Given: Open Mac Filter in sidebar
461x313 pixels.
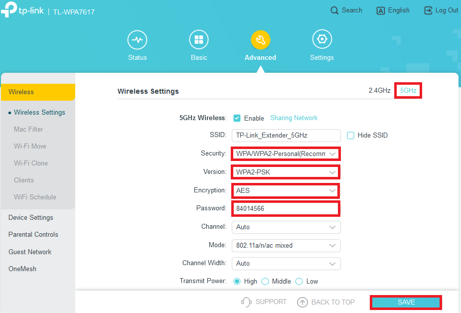Looking at the screenshot, I should click(x=28, y=129).
